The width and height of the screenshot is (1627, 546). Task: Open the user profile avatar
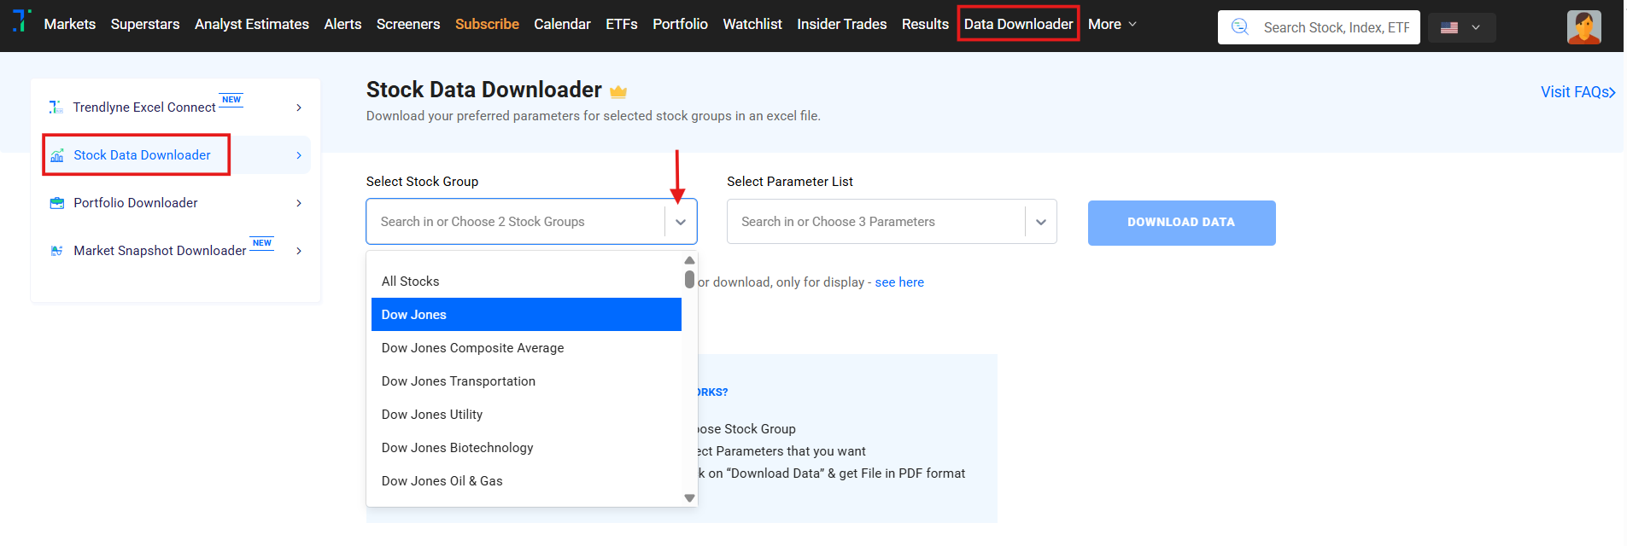[x=1584, y=27]
